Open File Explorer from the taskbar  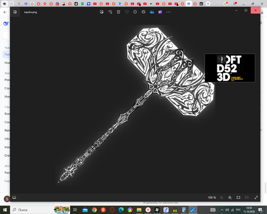pyautogui.click(x=139, y=210)
